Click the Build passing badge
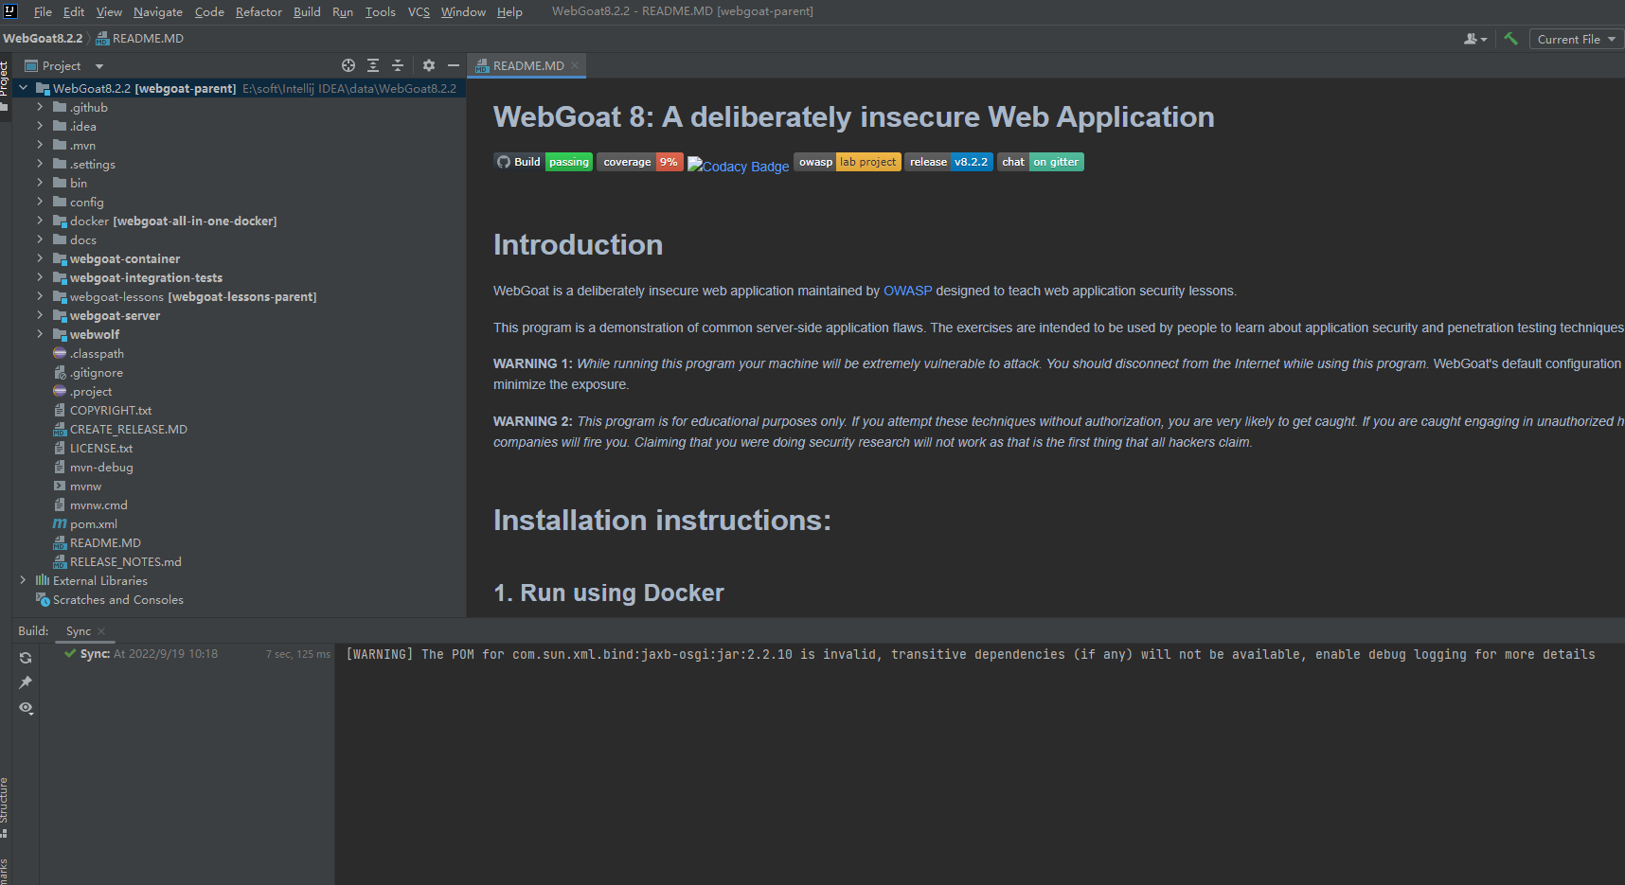The height and width of the screenshot is (885, 1625). [x=544, y=162]
